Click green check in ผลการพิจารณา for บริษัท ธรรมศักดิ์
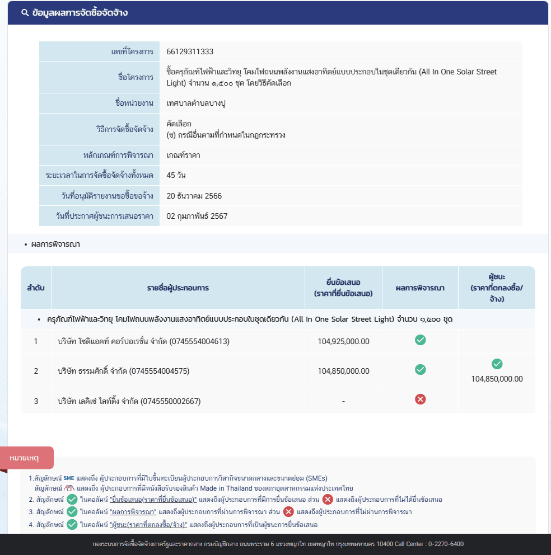 (420, 370)
